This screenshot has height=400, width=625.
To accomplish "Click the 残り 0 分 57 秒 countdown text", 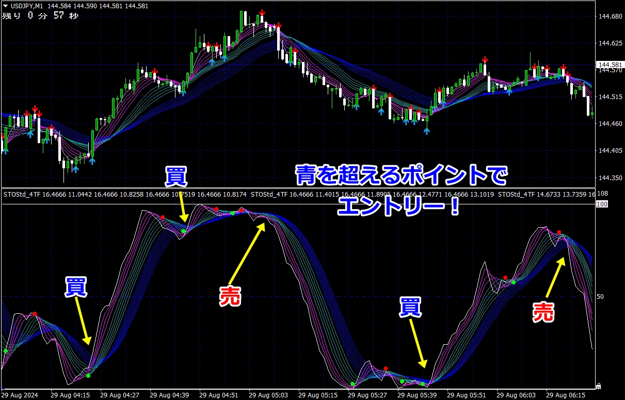I will (x=40, y=16).
